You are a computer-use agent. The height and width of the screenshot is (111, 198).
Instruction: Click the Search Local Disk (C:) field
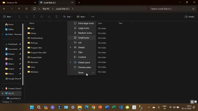[173, 9]
